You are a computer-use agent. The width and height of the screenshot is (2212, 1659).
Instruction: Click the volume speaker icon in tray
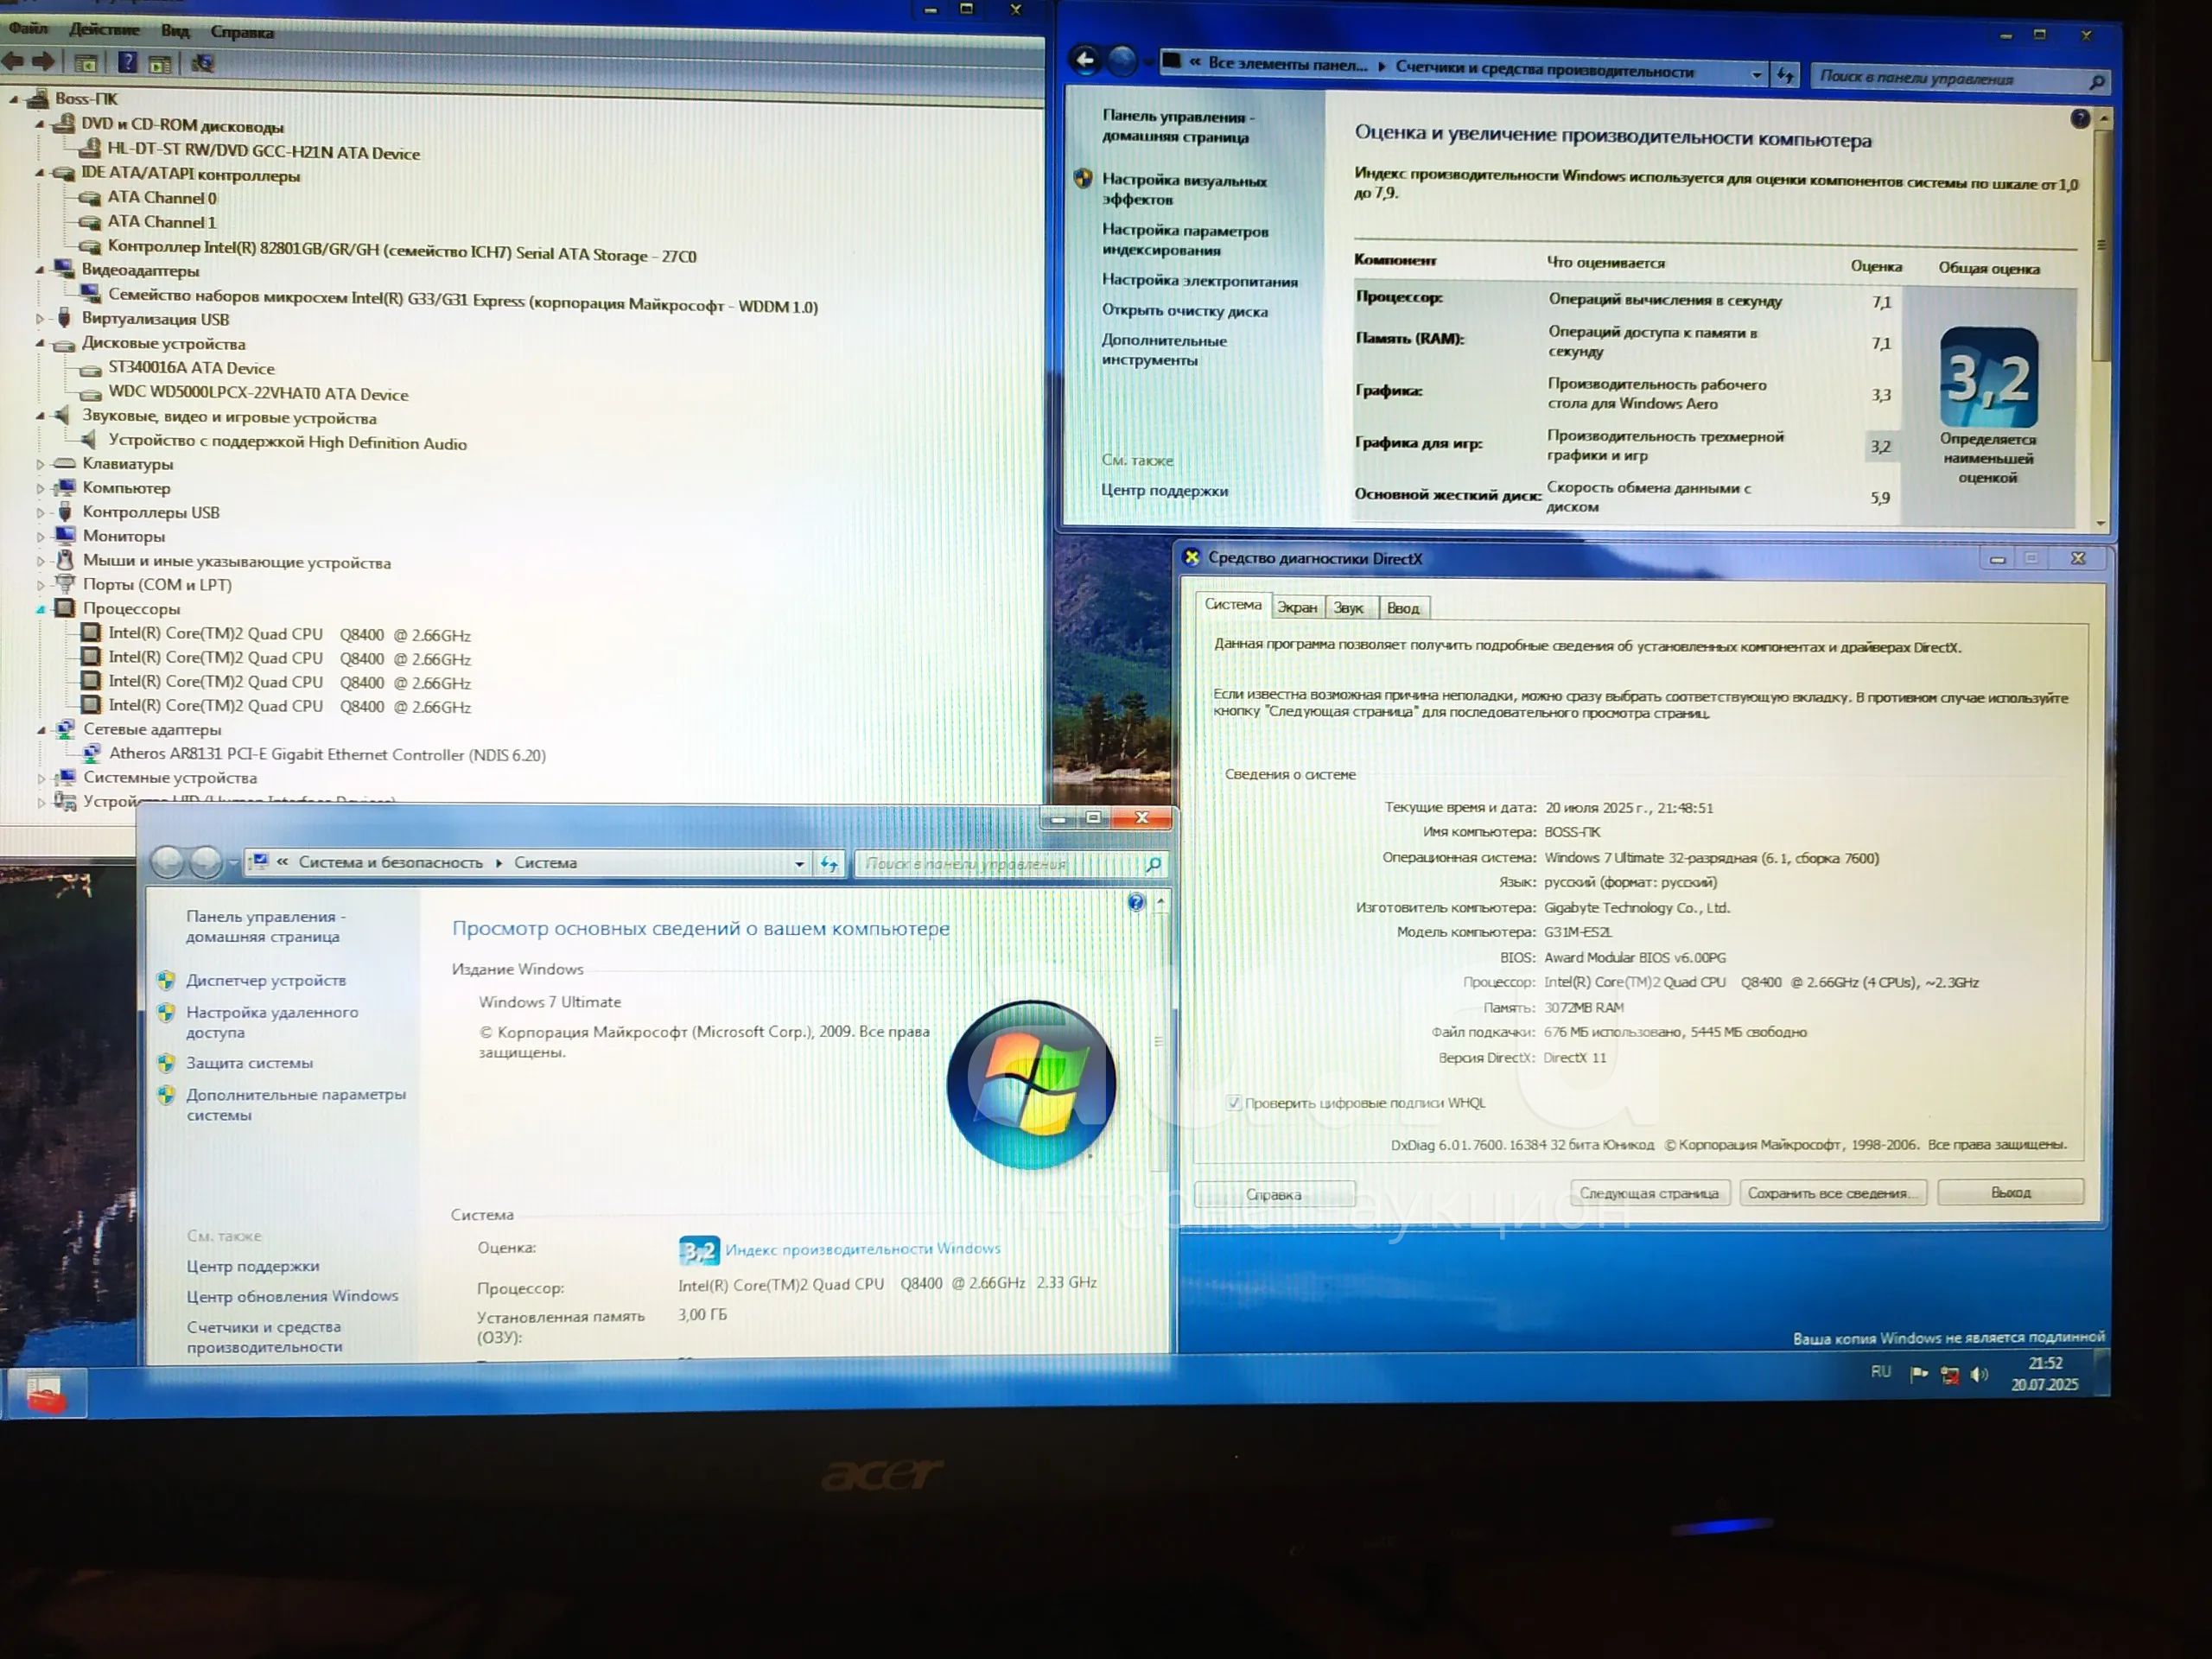[x=1979, y=1374]
